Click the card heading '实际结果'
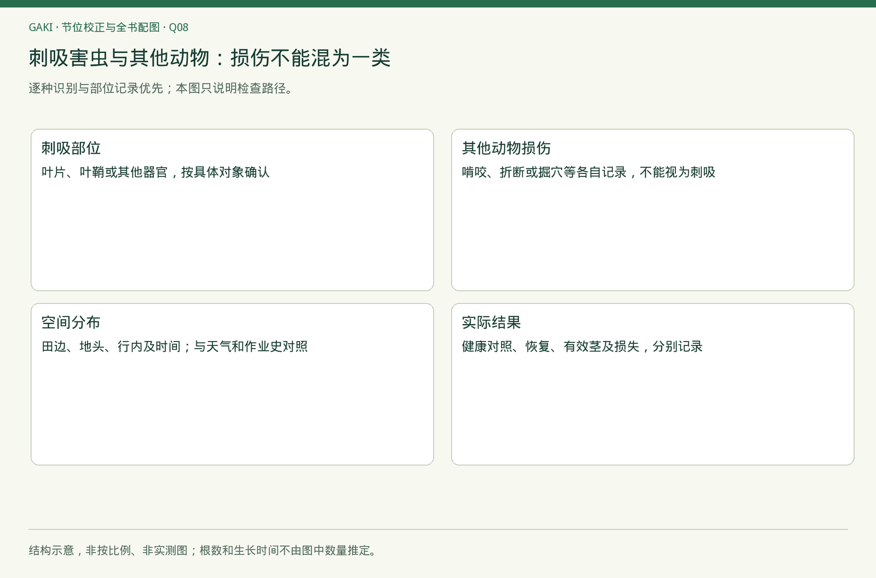This screenshot has height=578, width=876. [492, 322]
